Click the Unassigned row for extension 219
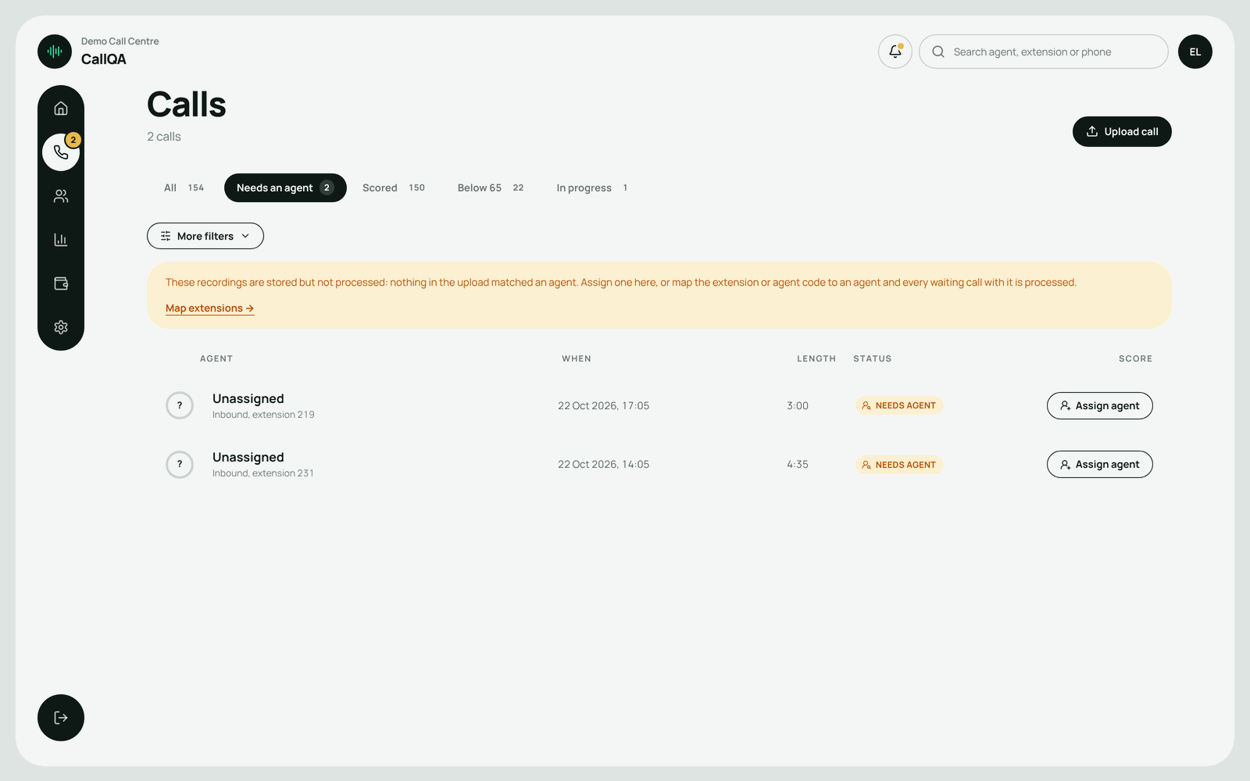Screen dimensions: 1250x781 pos(659,405)
